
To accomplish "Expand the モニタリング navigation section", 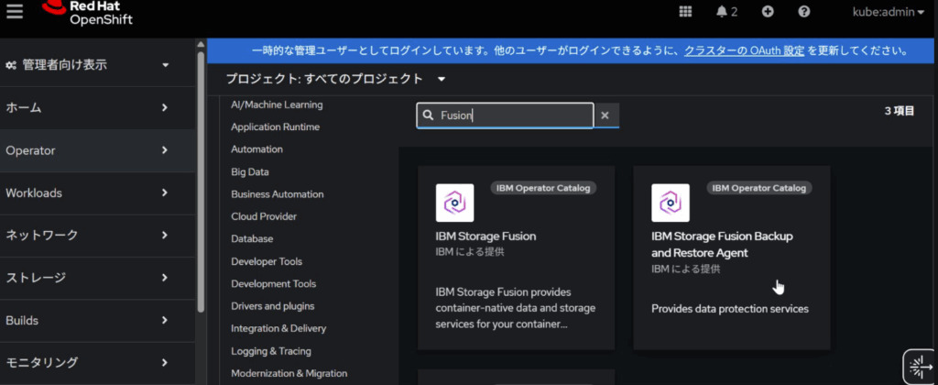I will click(x=97, y=363).
